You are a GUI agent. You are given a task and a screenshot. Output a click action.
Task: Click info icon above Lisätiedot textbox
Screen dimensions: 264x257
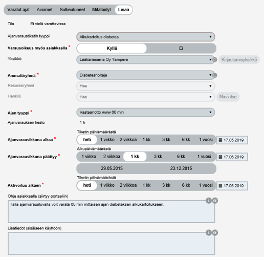pyautogui.click(x=209, y=232)
